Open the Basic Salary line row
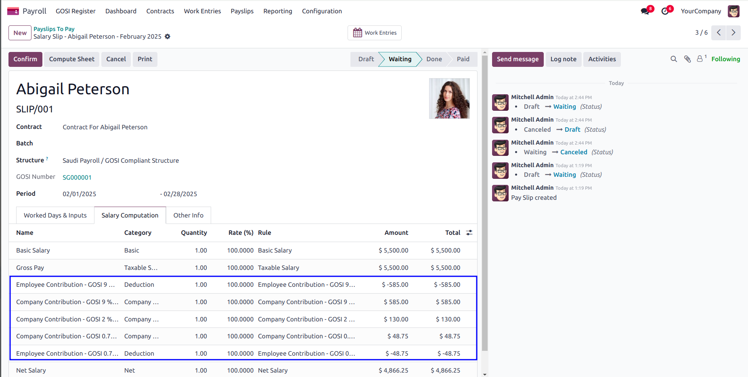 (x=243, y=251)
